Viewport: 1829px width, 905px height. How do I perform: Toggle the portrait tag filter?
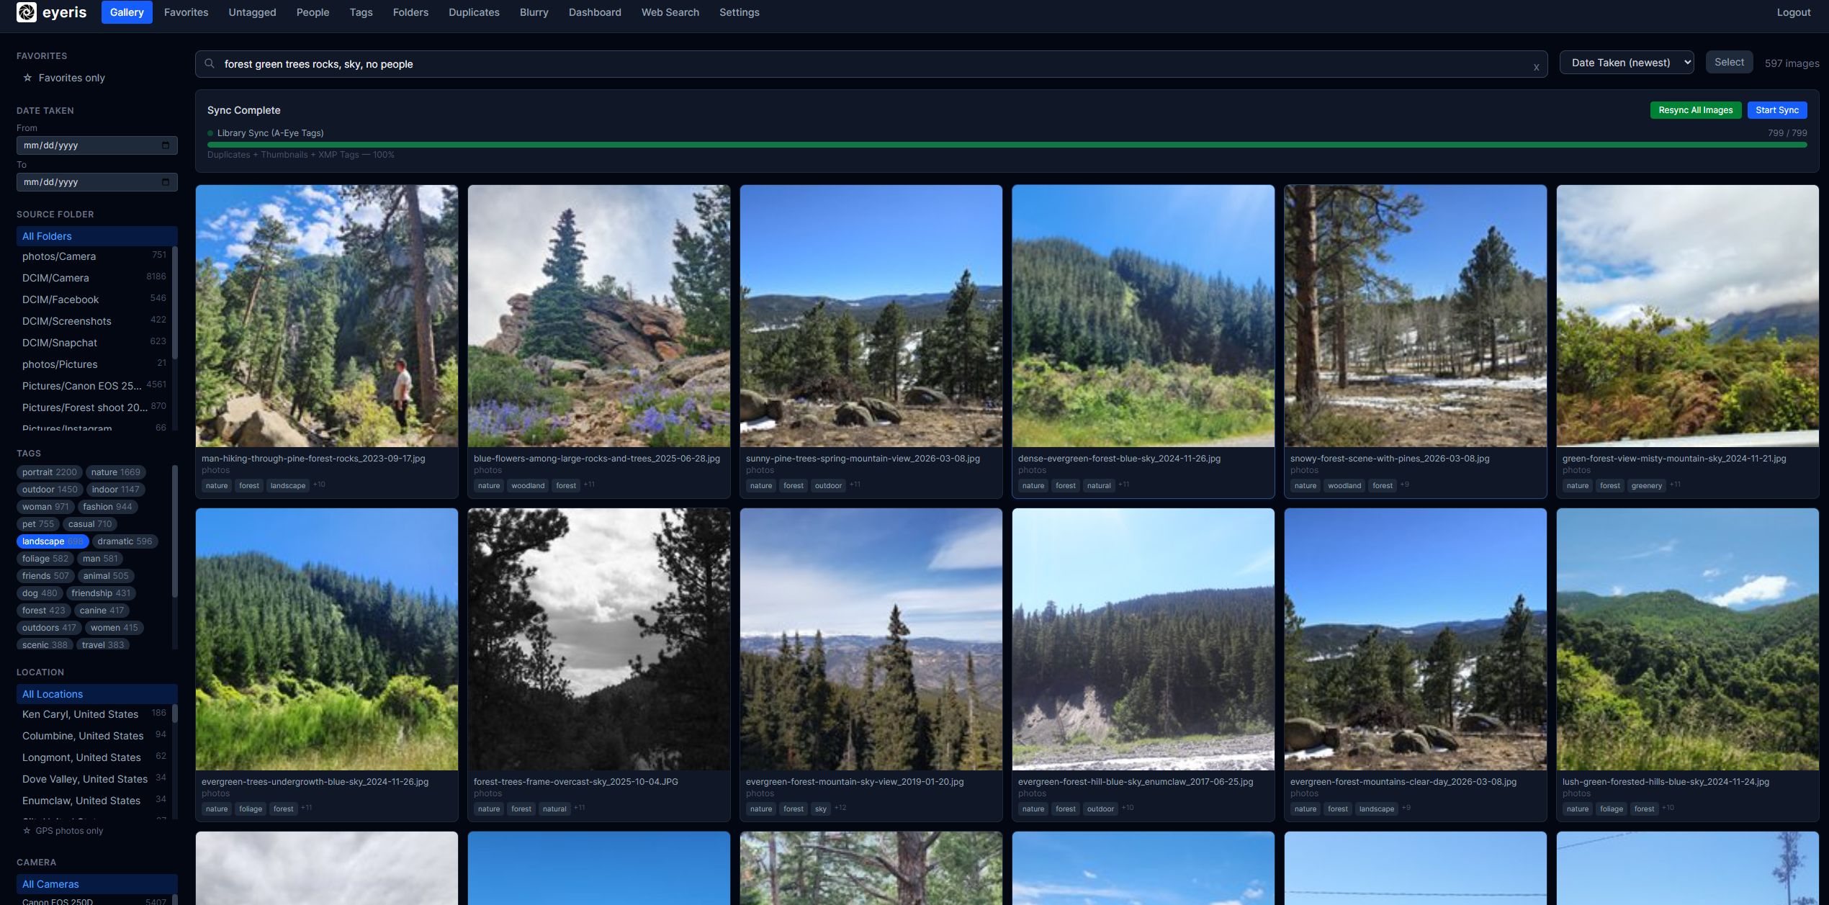(x=49, y=472)
